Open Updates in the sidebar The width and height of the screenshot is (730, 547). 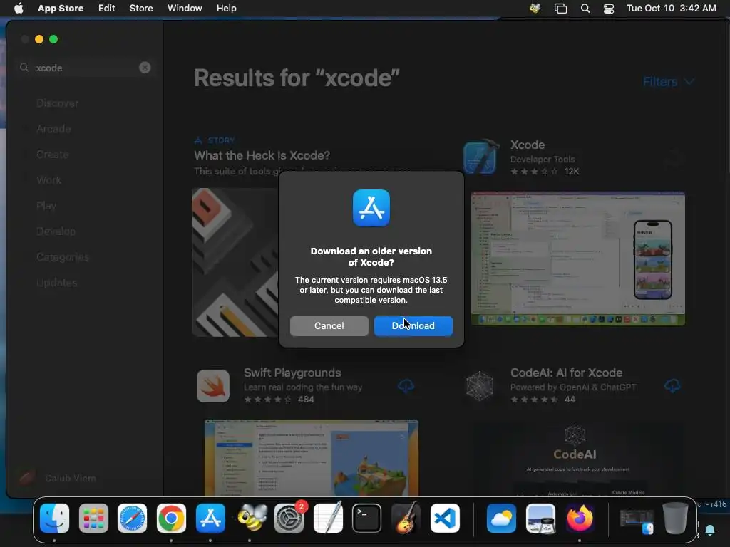click(57, 282)
